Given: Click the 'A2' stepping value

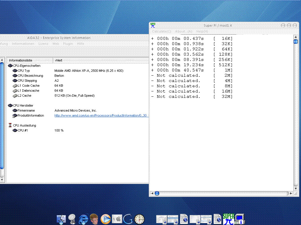Looking at the screenshot, I should click(57, 81).
